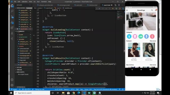Click Pixel 3a XL device selector in status bar
The width and height of the screenshot is (170, 95).
105,89
